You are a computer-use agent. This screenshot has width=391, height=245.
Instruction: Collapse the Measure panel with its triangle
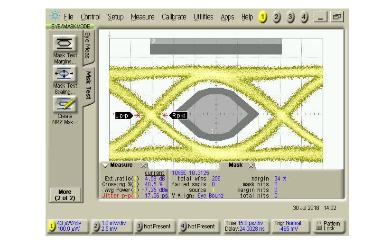105,165
